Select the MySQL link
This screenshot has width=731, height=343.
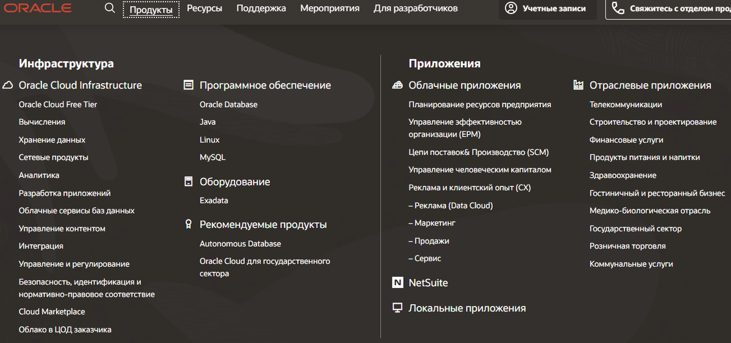coord(213,157)
